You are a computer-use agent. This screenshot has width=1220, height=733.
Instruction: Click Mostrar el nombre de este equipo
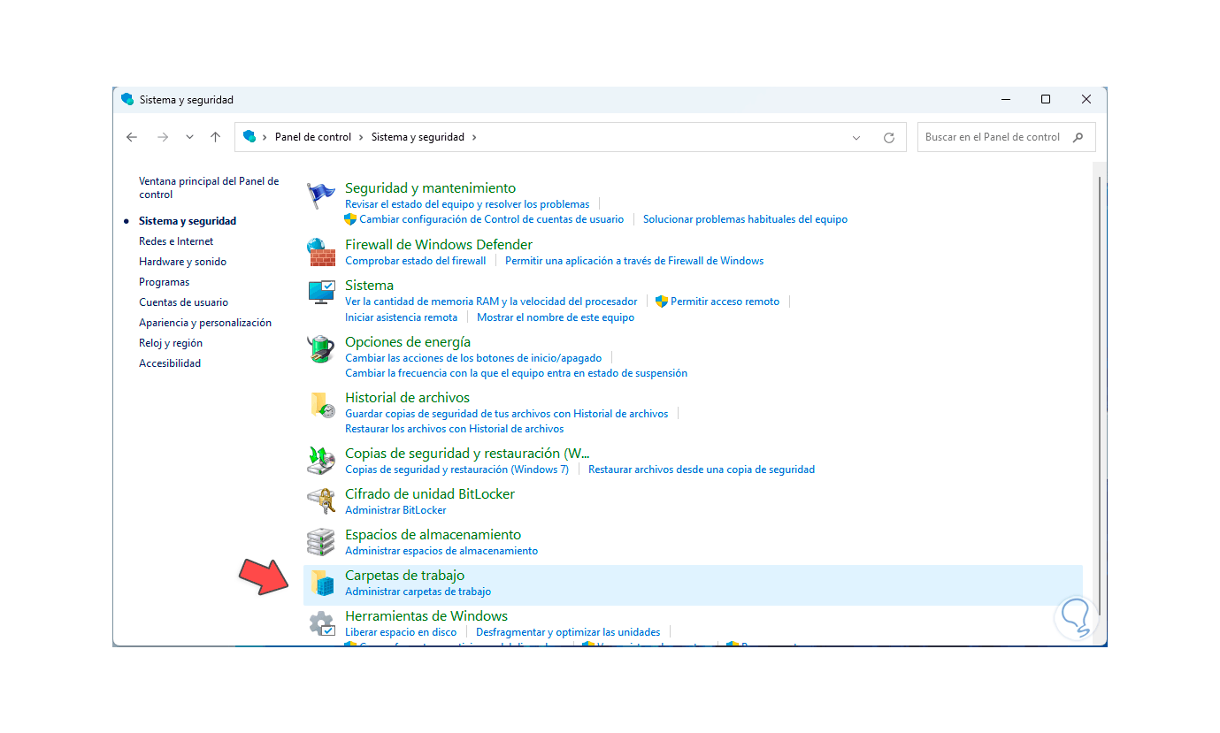point(556,317)
